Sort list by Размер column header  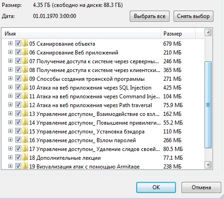coord(178,34)
